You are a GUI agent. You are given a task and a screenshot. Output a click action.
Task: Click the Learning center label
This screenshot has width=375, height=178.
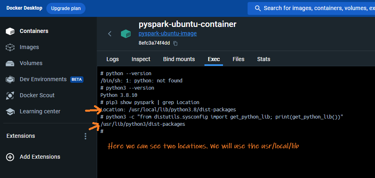tap(40, 111)
